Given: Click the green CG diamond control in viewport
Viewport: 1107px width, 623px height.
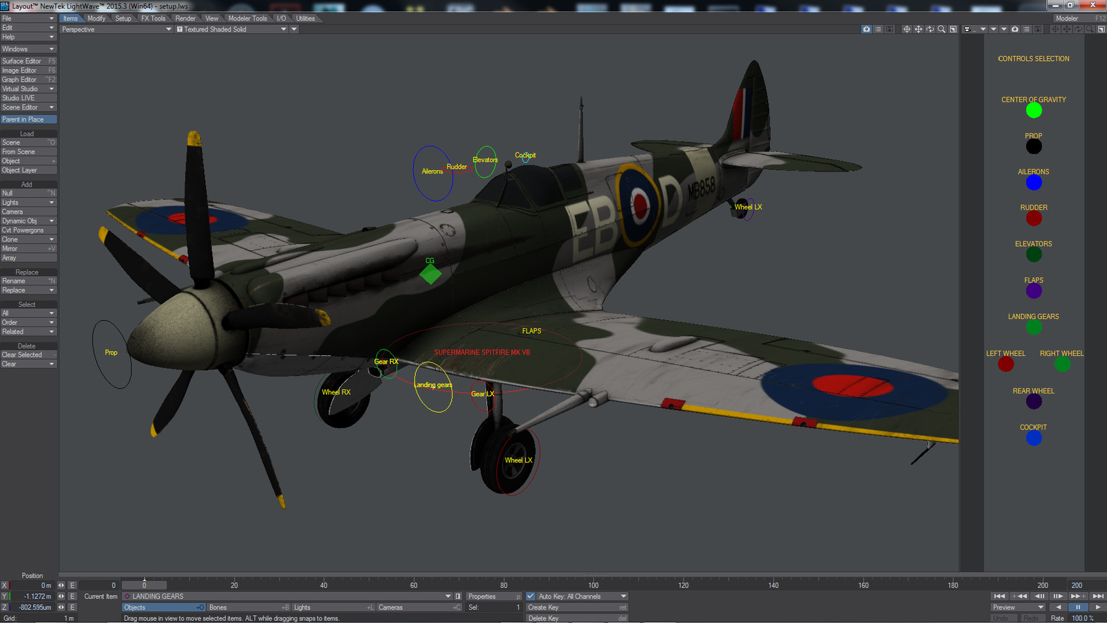Looking at the screenshot, I should [430, 274].
